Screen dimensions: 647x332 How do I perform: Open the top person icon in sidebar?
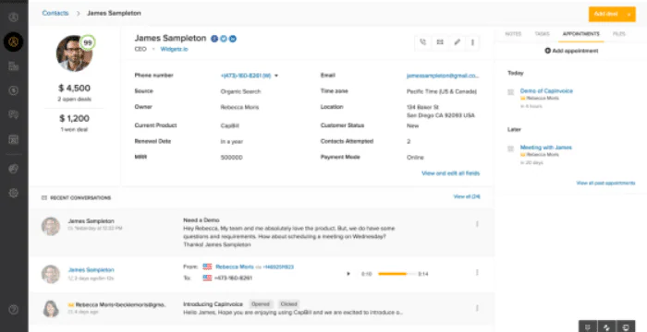click(x=14, y=18)
